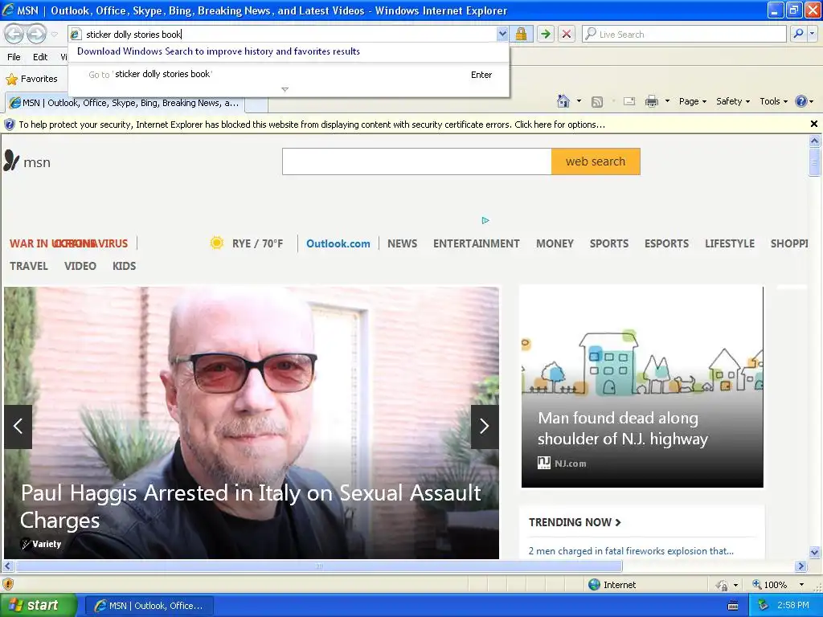Open the TRENDING NOW section
This screenshot has width=823, height=617.
click(x=575, y=522)
